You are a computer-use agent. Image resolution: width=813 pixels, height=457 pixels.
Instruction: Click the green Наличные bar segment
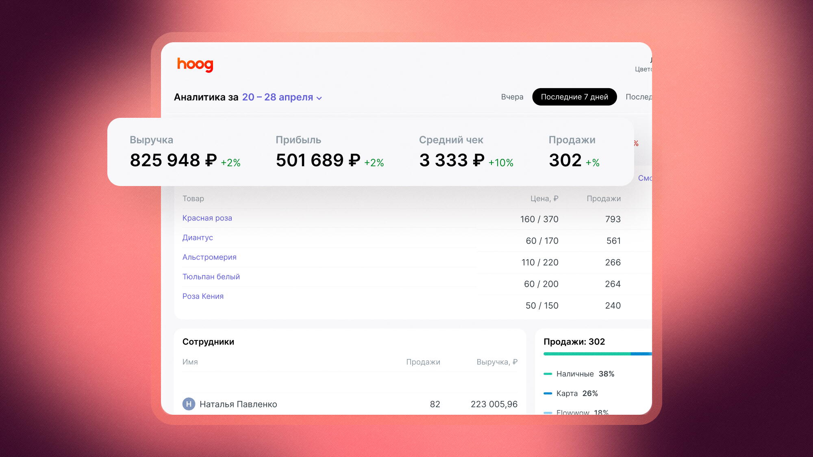tap(586, 354)
